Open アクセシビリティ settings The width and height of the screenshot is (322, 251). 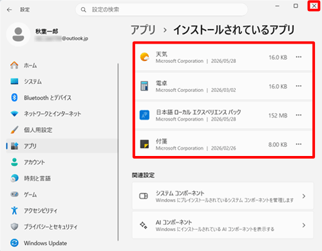pos(62,211)
